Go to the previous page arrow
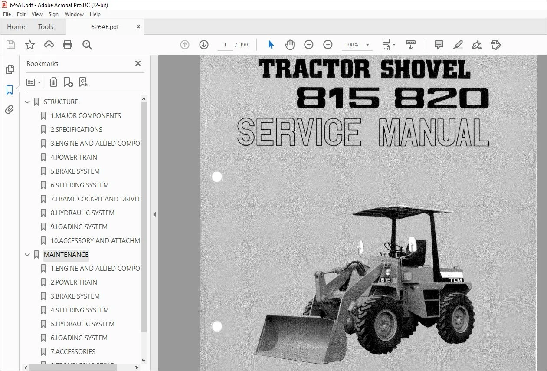The height and width of the screenshot is (371, 547). (185, 45)
